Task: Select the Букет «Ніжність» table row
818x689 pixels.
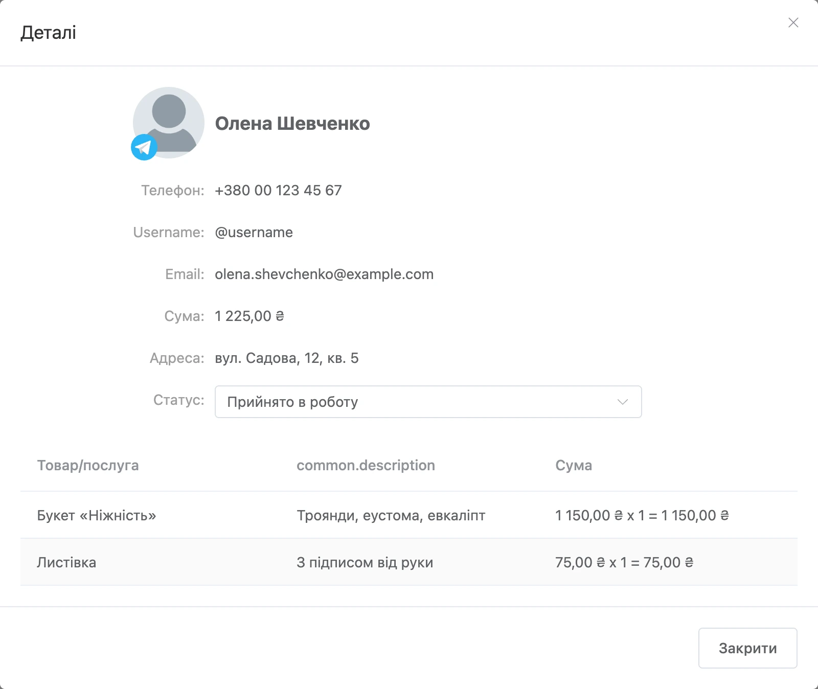Action: pyautogui.click(x=409, y=515)
